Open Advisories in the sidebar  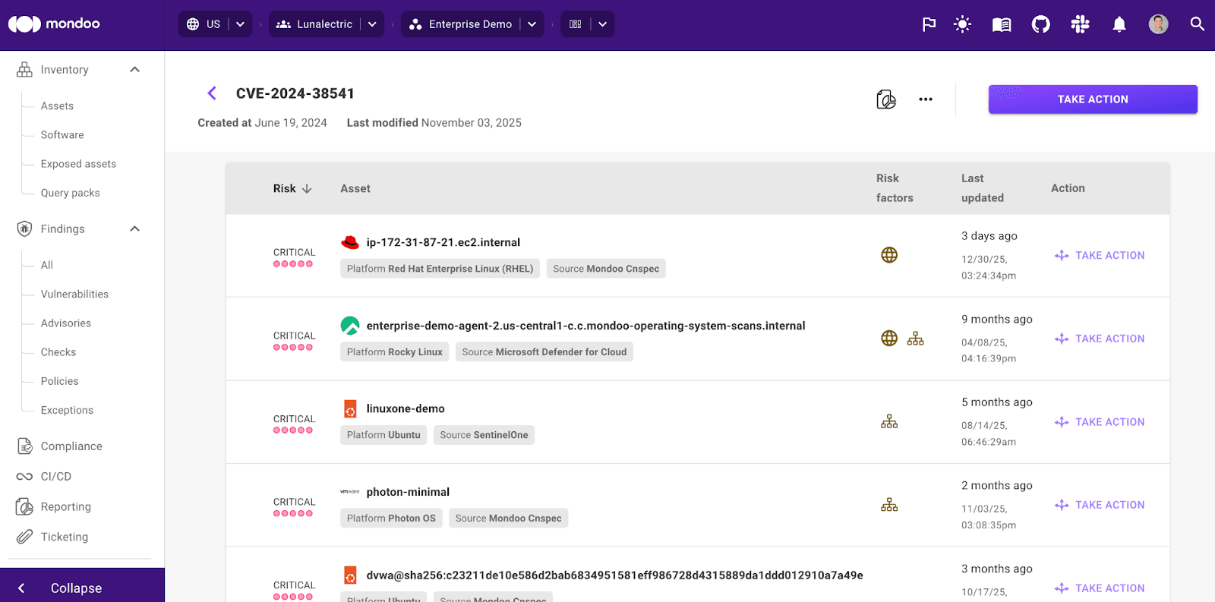[66, 323]
